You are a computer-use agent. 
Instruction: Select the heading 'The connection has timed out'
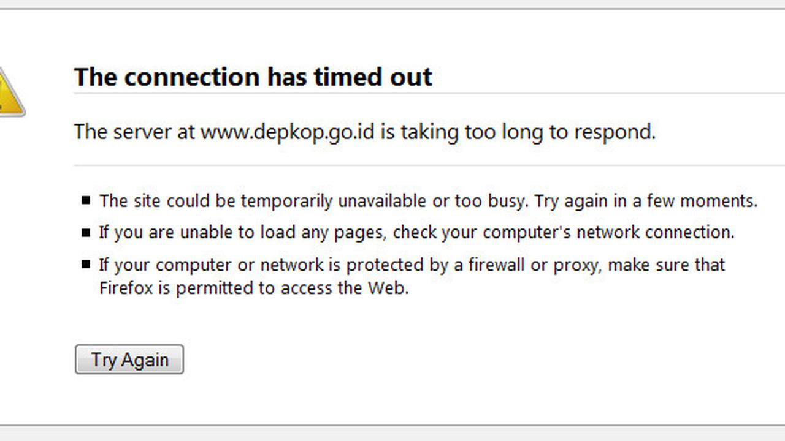click(x=253, y=77)
